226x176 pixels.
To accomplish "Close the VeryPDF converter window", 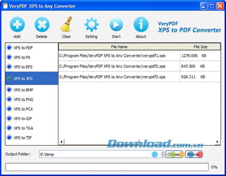I will 220,6.
